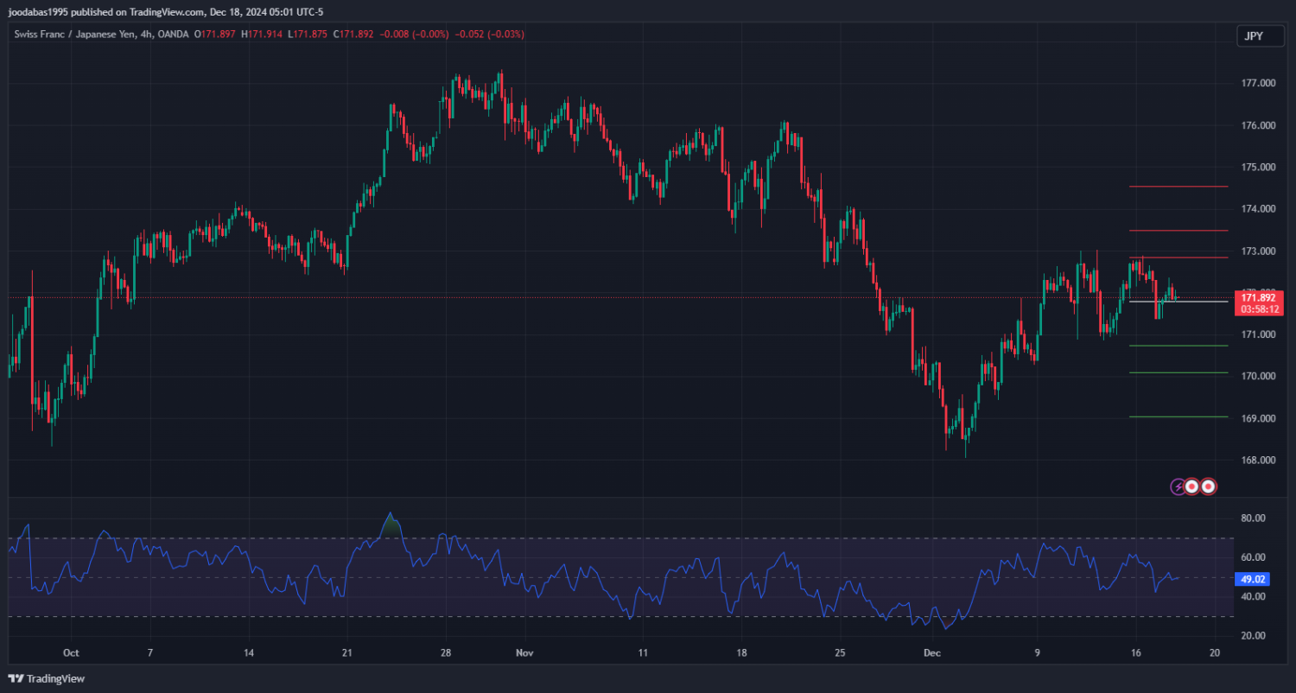Click the 176.000 price axis label

pos(1258,125)
